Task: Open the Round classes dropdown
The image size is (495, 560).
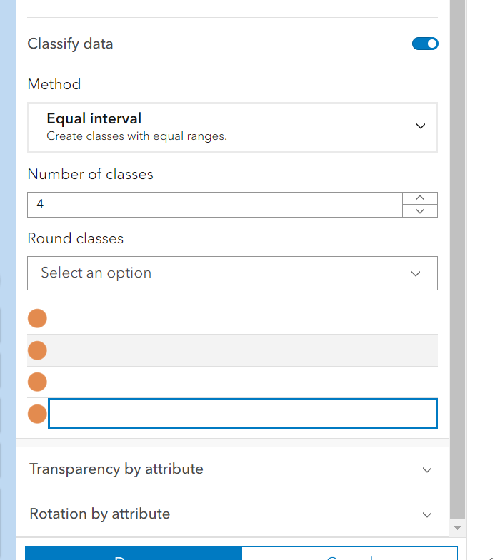Action: pyautogui.click(x=232, y=273)
